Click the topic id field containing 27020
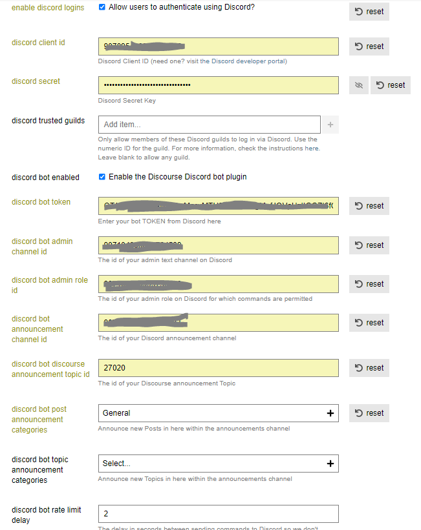Screen dimensions: 421x530 [x=218, y=368]
